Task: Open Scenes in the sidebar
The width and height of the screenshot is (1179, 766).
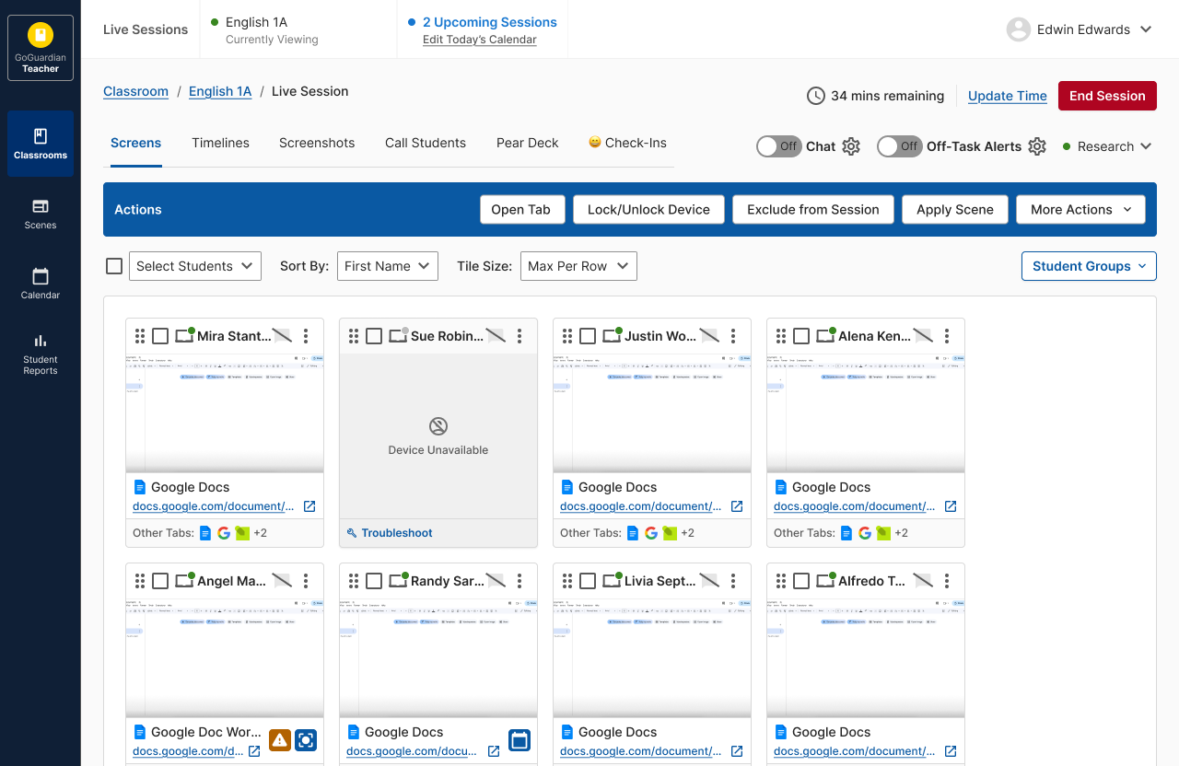Action: [41, 214]
